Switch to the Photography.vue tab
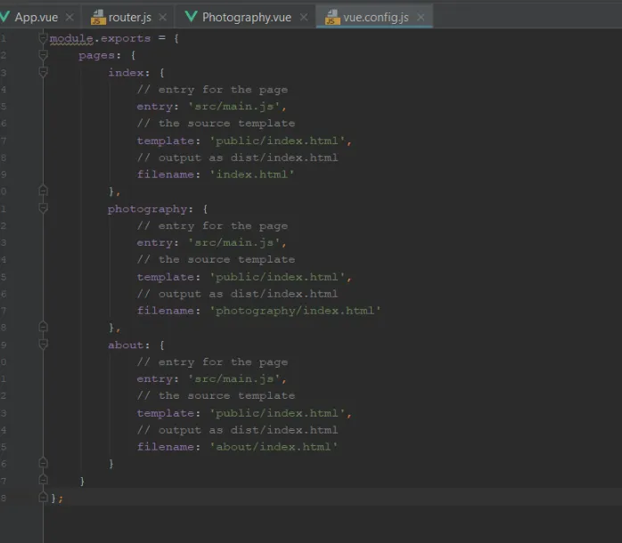Image resolution: width=622 pixels, height=543 pixels. (x=247, y=17)
